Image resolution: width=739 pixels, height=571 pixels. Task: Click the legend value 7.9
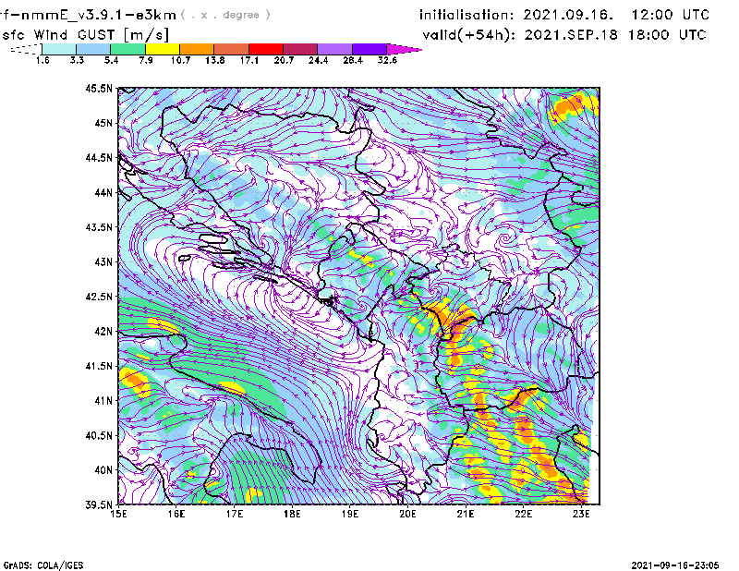point(146,60)
